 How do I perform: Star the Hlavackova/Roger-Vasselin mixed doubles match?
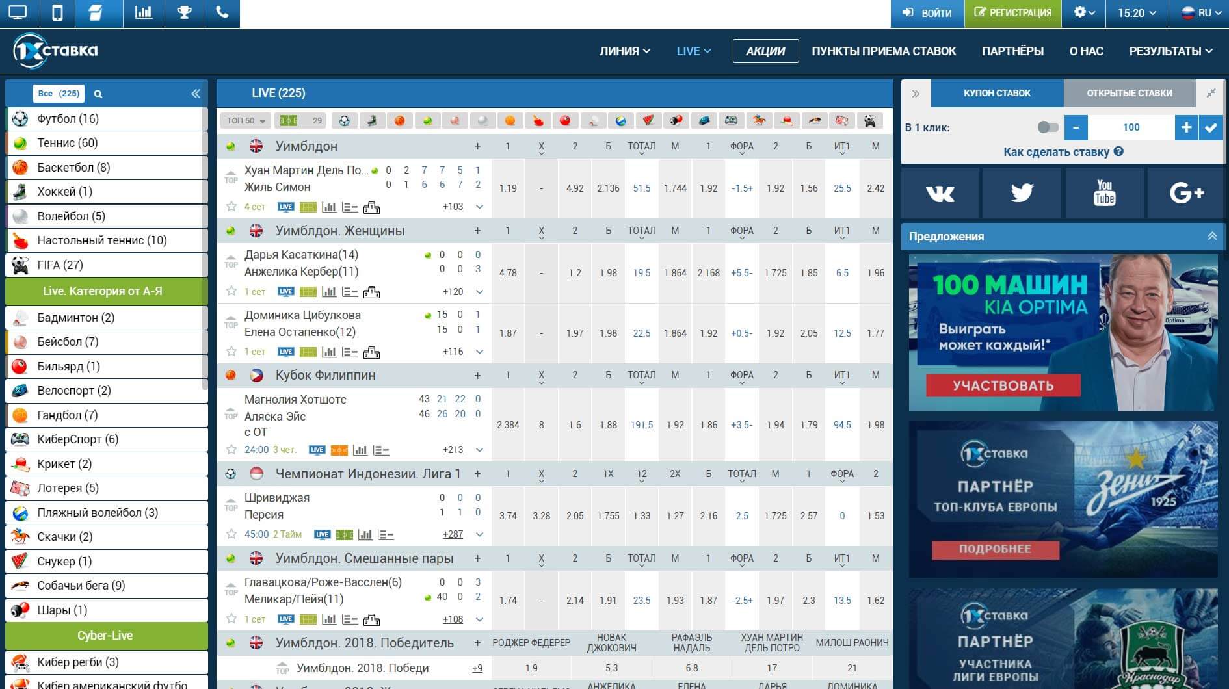pos(231,619)
